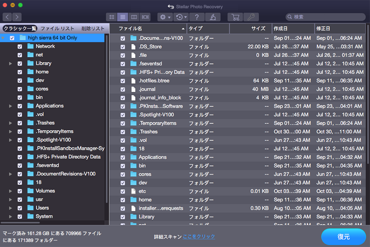Sort by the タイプ column header

coord(208,28)
